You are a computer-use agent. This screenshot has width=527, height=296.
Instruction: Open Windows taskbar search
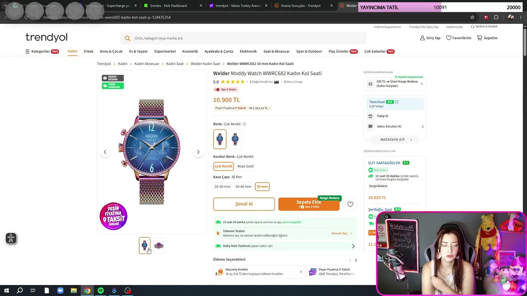(x=20, y=291)
